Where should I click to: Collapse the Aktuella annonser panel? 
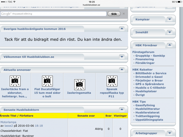122,70
